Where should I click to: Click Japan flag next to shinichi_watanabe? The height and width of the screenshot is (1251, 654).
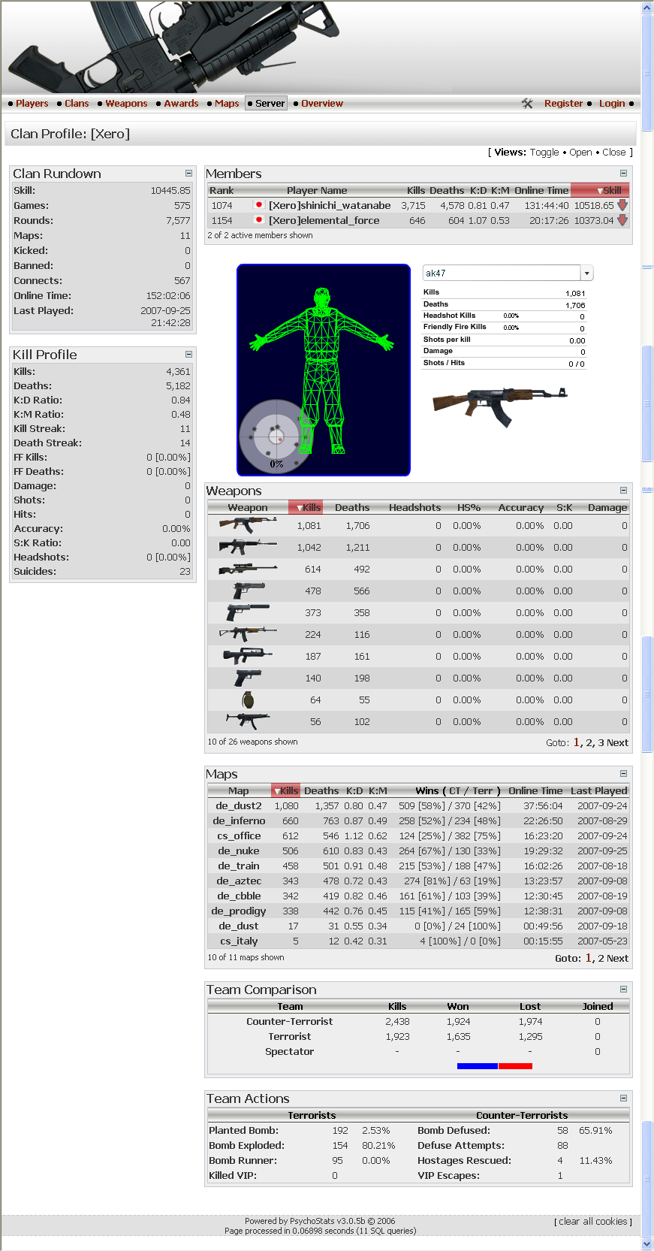point(259,205)
